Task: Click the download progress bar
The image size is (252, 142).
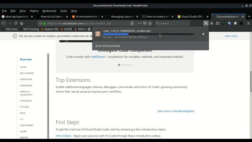Action: tap(148, 34)
